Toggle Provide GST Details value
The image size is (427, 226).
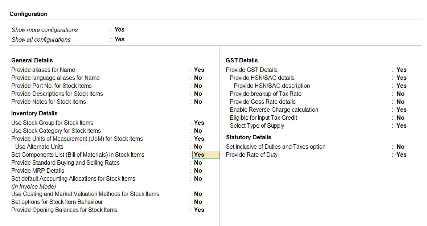click(x=401, y=70)
